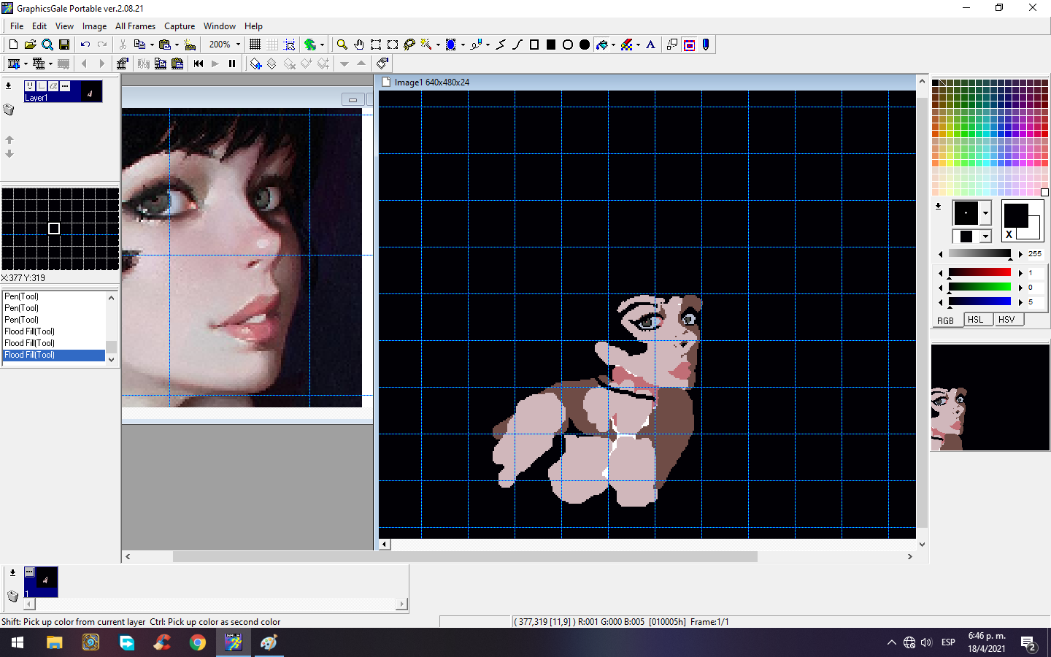The height and width of the screenshot is (657, 1051).
Task: Toggle the custom grid display
Action: click(x=272, y=45)
